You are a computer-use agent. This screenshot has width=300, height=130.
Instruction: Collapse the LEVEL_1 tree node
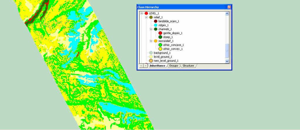[142, 13]
